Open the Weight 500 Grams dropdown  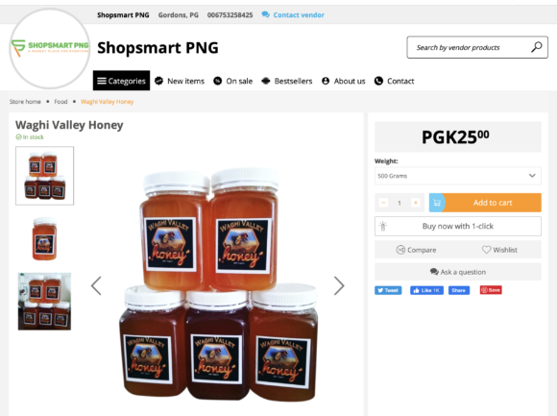pos(457,176)
